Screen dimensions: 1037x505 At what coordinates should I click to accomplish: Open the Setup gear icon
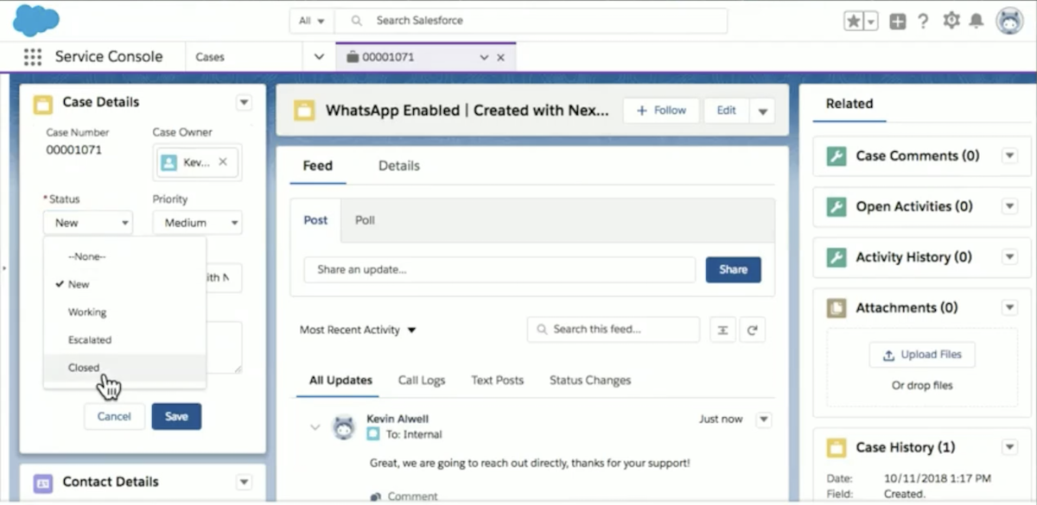pyautogui.click(x=951, y=21)
